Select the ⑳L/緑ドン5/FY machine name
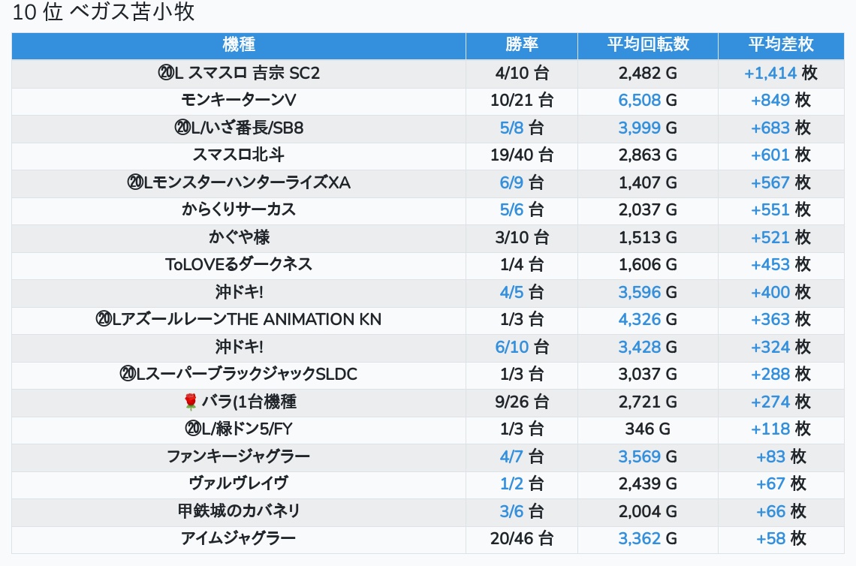This screenshot has width=856, height=566. click(239, 429)
